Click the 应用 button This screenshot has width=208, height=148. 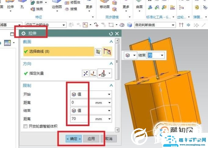91,139
